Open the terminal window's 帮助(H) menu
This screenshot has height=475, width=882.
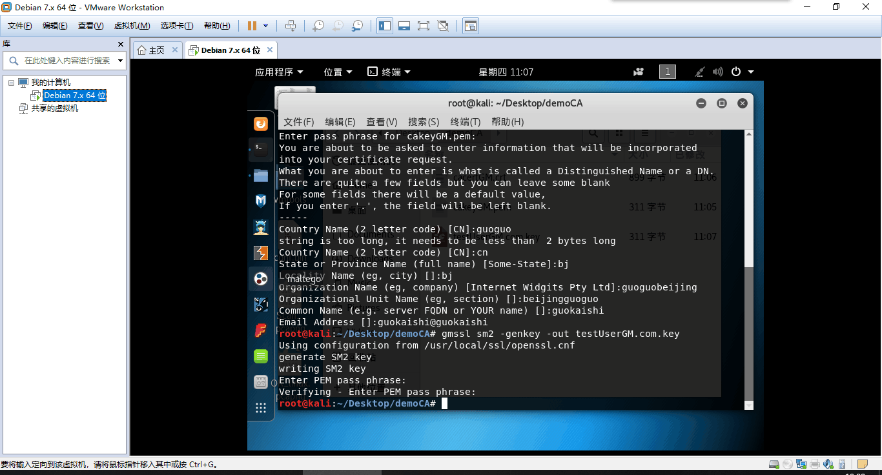tap(508, 122)
